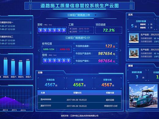Image resolution: width=159 pixels, height=119 pixels.
Task: Select the 天浦路拌合站二 station entry
Action: click(x=16, y=40)
